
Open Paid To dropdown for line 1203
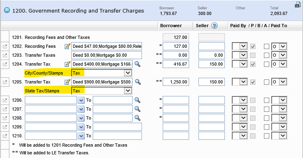279,55
